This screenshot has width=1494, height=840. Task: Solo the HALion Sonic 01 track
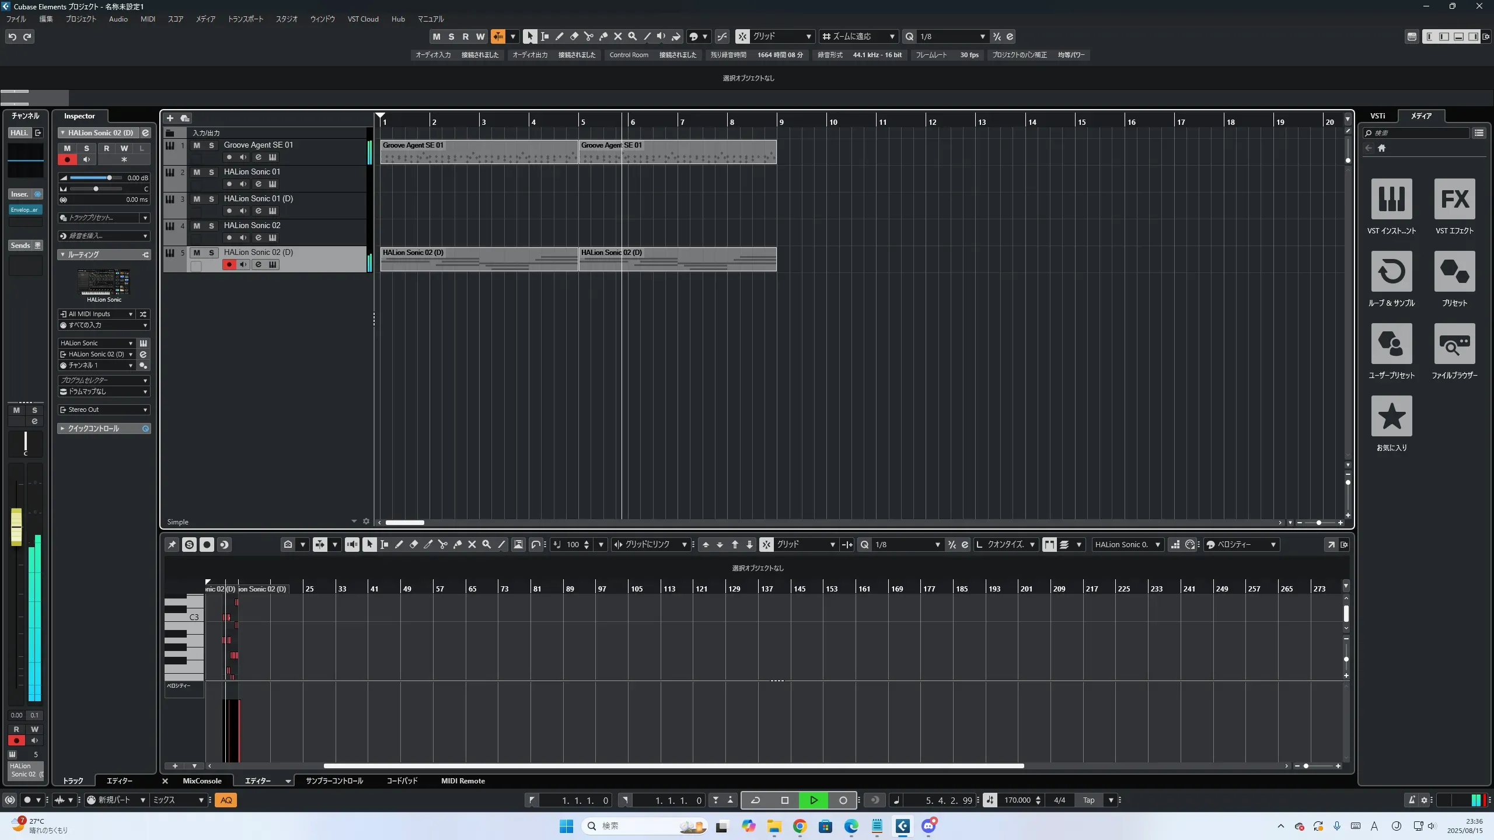tap(211, 172)
